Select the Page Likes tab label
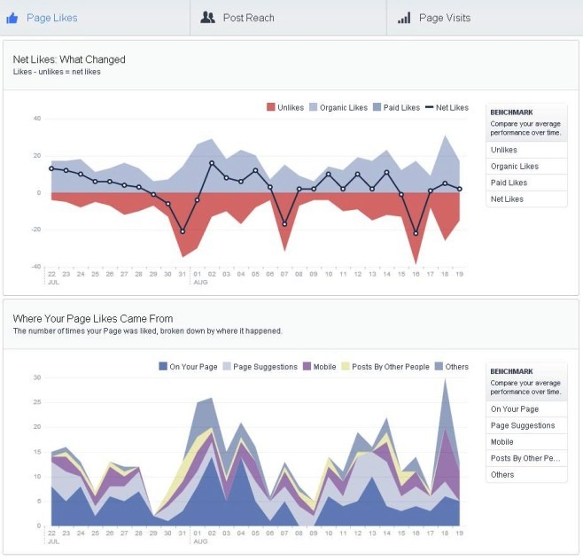Viewport: 583px width, 560px height. tap(51, 18)
